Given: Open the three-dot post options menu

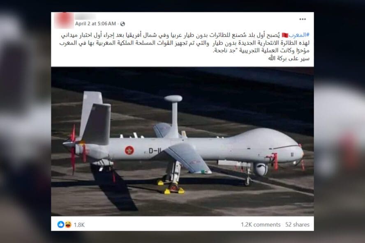Looking at the screenshot, I should tap(303, 19).
